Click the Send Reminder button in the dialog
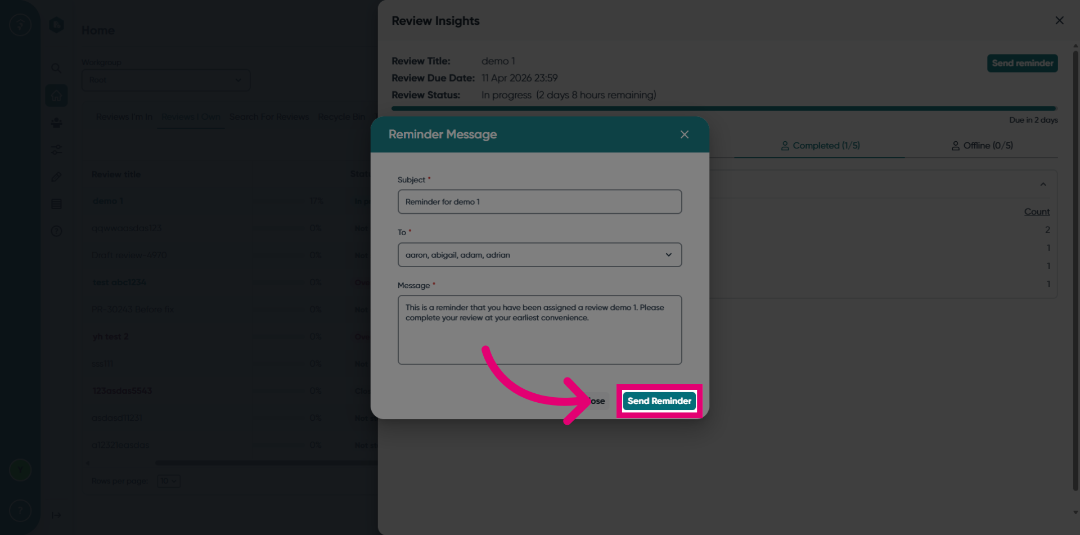This screenshot has height=535, width=1080. coord(659,401)
